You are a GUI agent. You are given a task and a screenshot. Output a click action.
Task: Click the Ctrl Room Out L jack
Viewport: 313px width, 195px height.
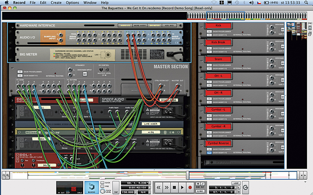pyautogui.click(x=160, y=86)
